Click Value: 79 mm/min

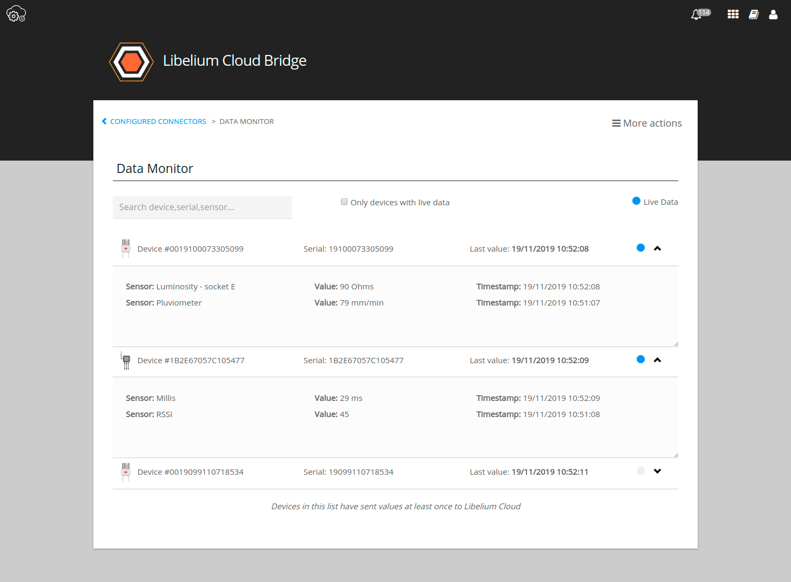click(x=349, y=303)
